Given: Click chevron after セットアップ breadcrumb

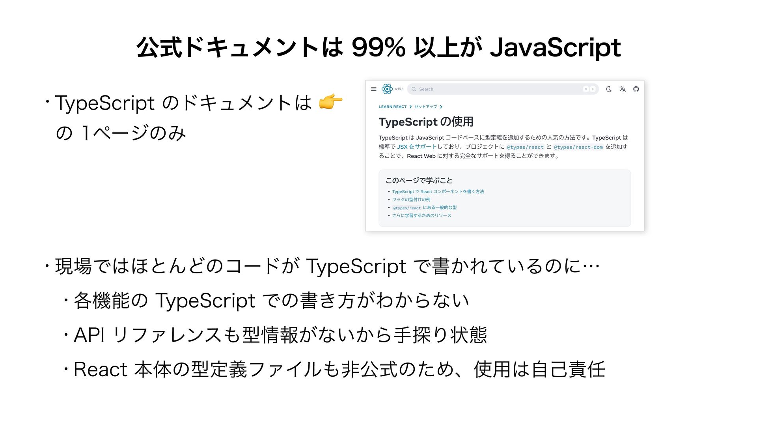Looking at the screenshot, I should point(441,107).
